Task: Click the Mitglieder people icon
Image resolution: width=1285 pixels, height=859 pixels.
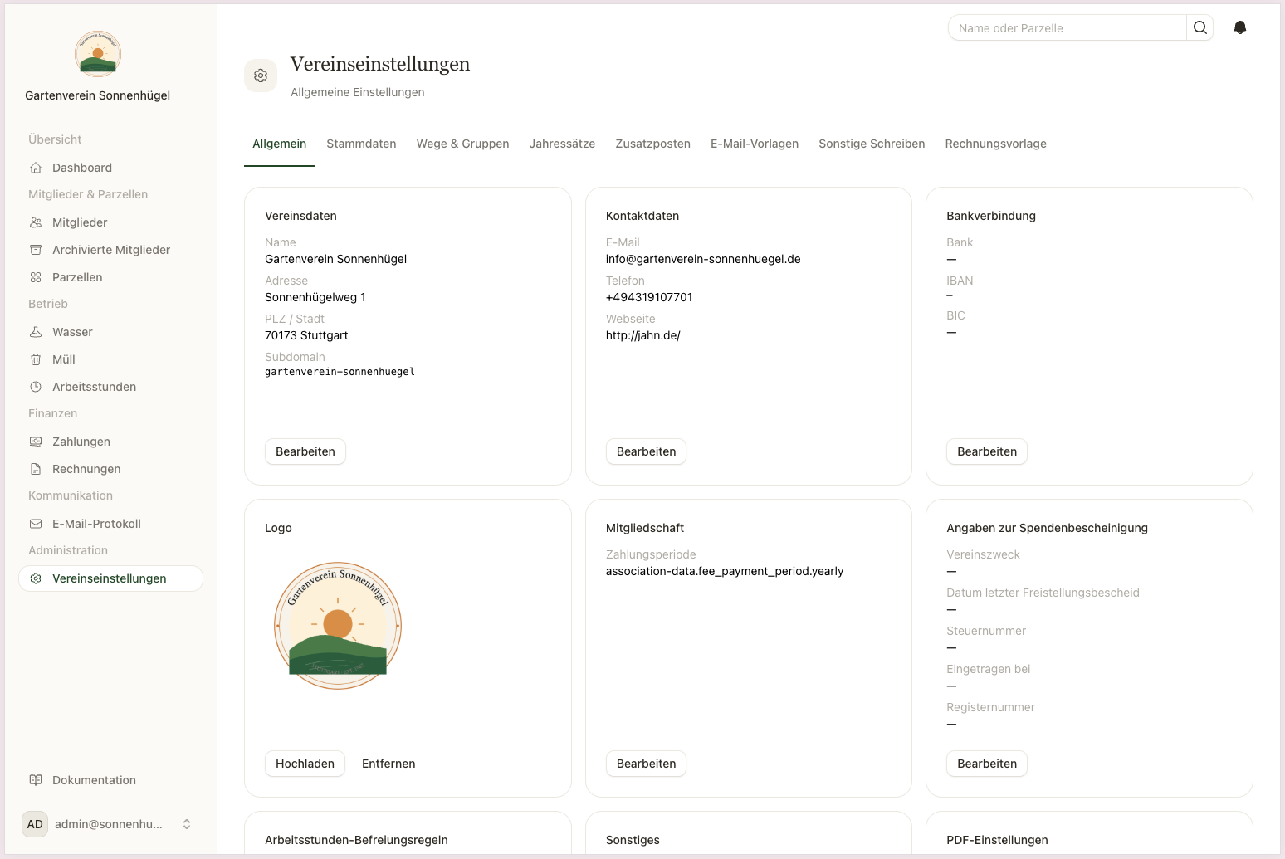Action: (x=36, y=222)
